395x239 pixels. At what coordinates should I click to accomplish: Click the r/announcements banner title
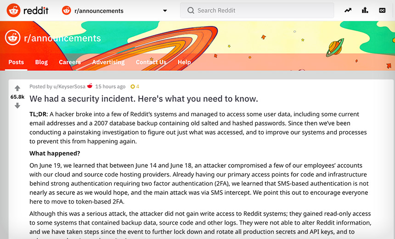pos(62,38)
